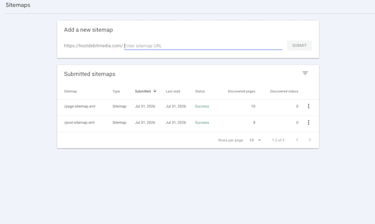
Task: Click the SUBMIT button
Action: coord(299,45)
